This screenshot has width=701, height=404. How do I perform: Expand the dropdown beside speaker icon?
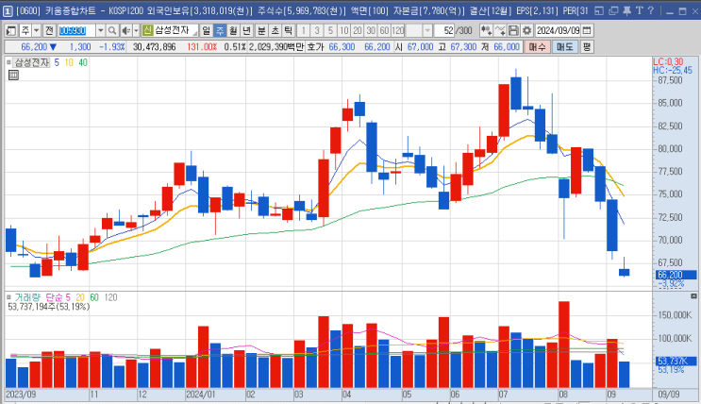click(x=136, y=30)
